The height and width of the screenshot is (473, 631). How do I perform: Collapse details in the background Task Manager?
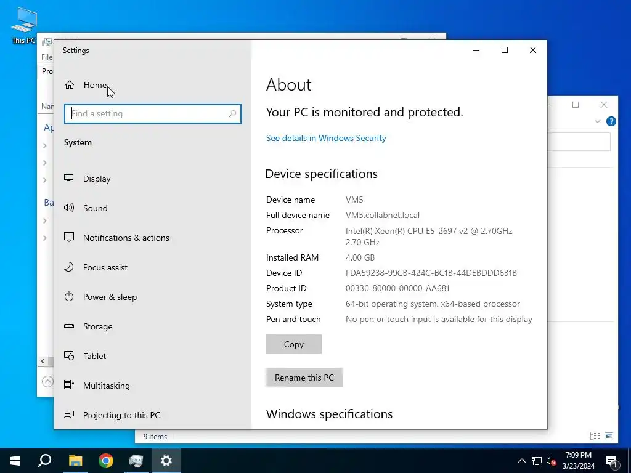coord(47,381)
